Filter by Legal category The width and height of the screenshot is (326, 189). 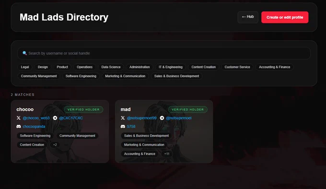click(25, 67)
